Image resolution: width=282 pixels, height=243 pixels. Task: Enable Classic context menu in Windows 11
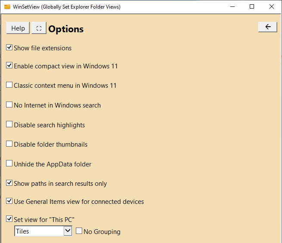coord(9,85)
